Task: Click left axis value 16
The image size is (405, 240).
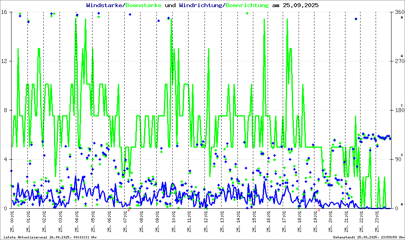Action: pyautogui.click(x=4, y=12)
